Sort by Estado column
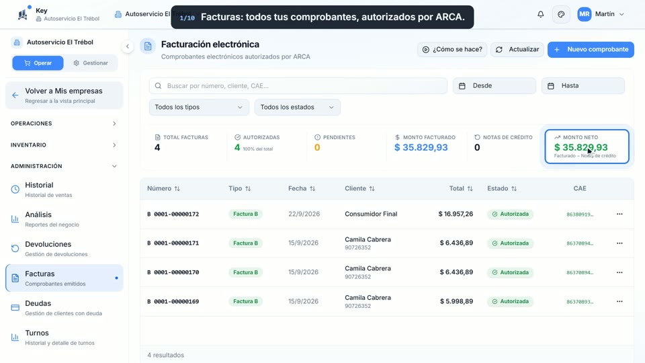The height and width of the screenshot is (363, 645). [502, 188]
